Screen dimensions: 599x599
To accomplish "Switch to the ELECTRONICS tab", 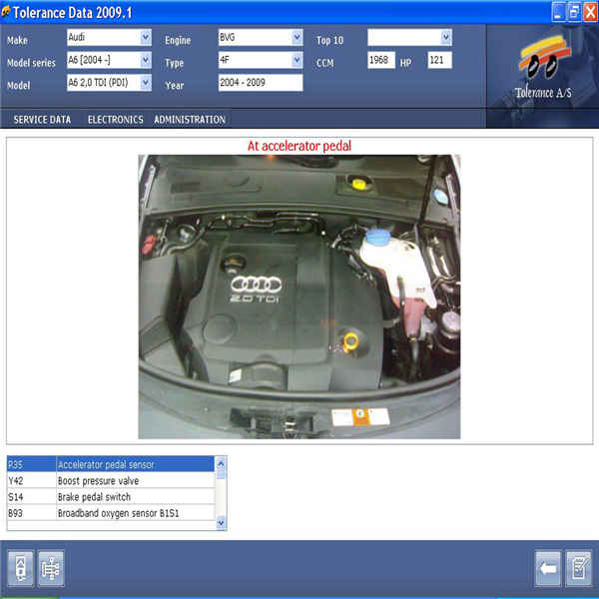I will point(115,120).
